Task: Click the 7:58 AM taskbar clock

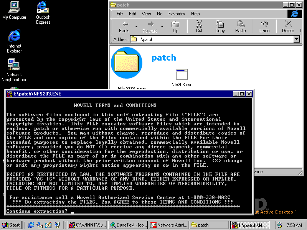Action: pos(294,225)
